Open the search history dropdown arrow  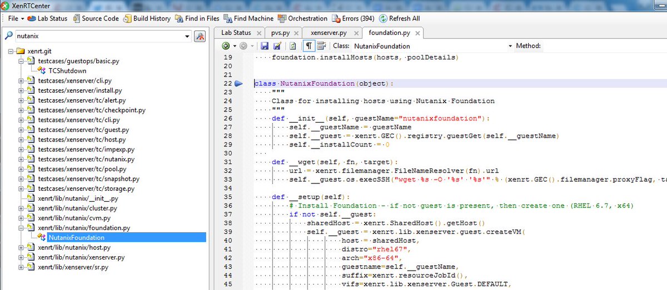187,36
